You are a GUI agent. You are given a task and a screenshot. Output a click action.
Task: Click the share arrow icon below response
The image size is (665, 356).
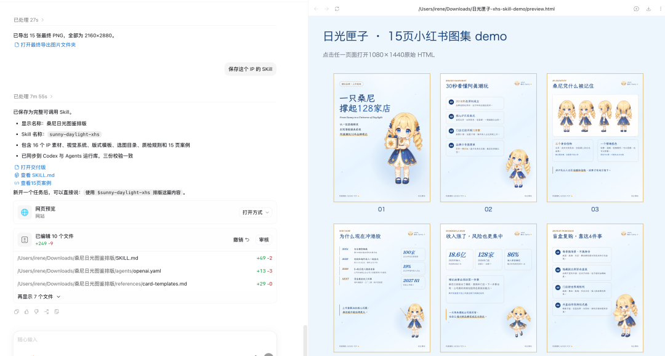pos(46,312)
